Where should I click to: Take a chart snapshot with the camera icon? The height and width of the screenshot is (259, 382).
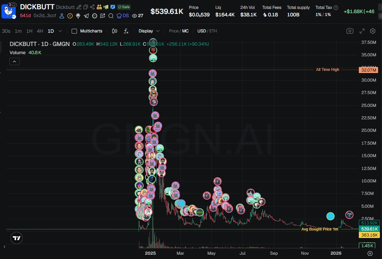pyautogui.click(x=350, y=31)
